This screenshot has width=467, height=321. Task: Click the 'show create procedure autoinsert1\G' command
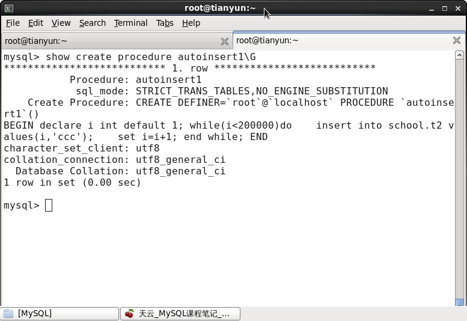[151, 57]
